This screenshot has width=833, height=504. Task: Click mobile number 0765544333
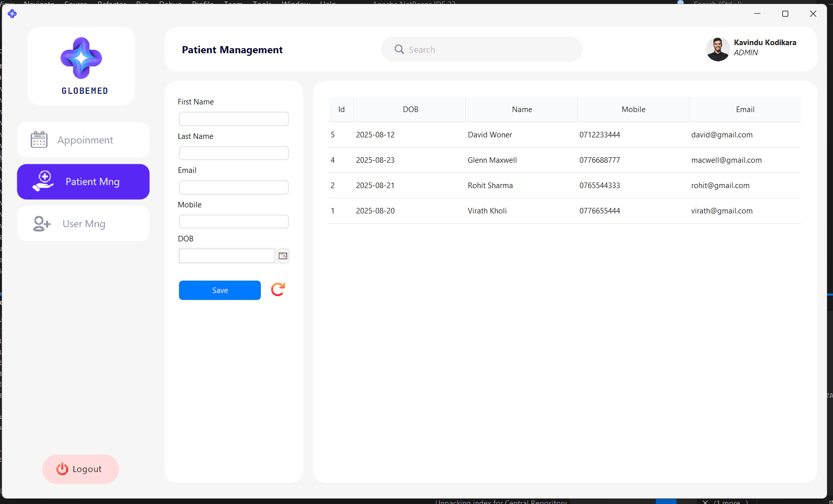600,186
